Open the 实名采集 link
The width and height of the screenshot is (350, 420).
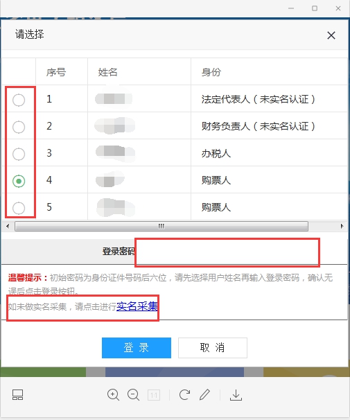[137, 306]
